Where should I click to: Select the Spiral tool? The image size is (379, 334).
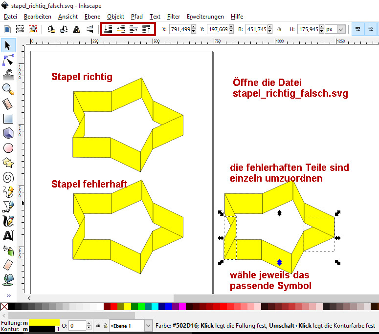[8, 178]
